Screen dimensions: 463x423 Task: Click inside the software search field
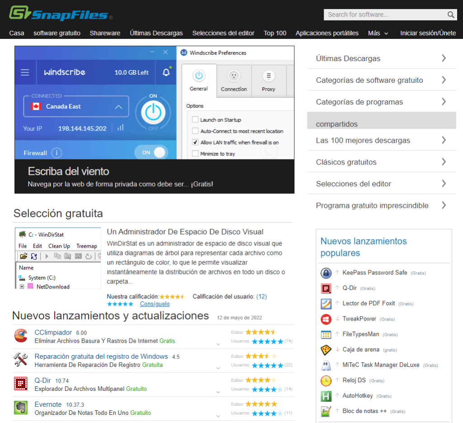tap(384, 14)
